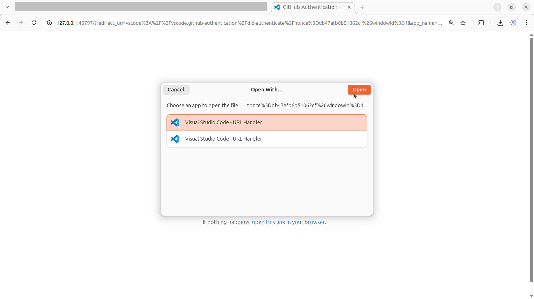Restore the browser window size
Image resolution: width=534 pixels, height=299 pixels.
512,7
